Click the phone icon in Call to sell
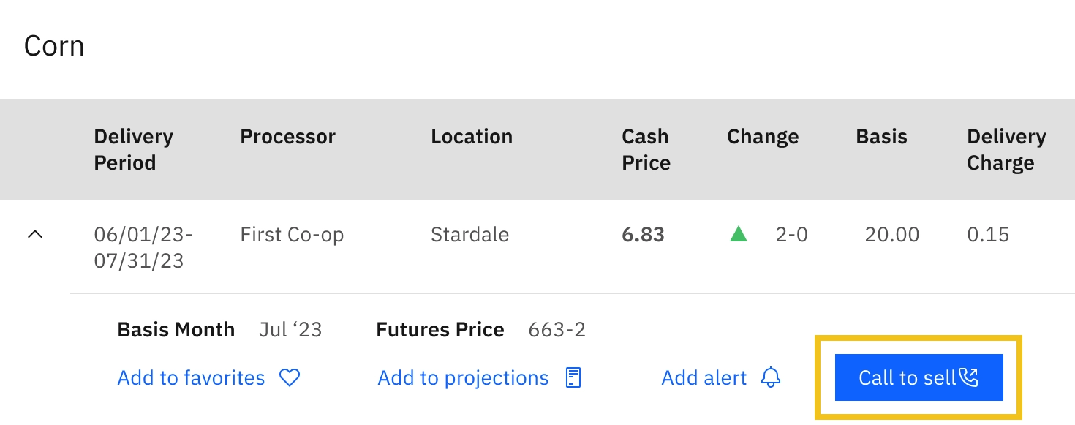 point(968,377)
